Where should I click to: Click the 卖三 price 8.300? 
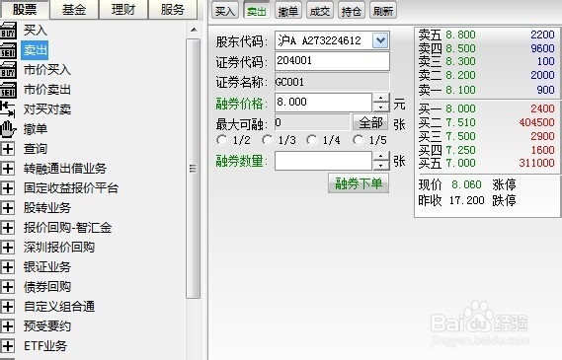(x=460, y=61)
